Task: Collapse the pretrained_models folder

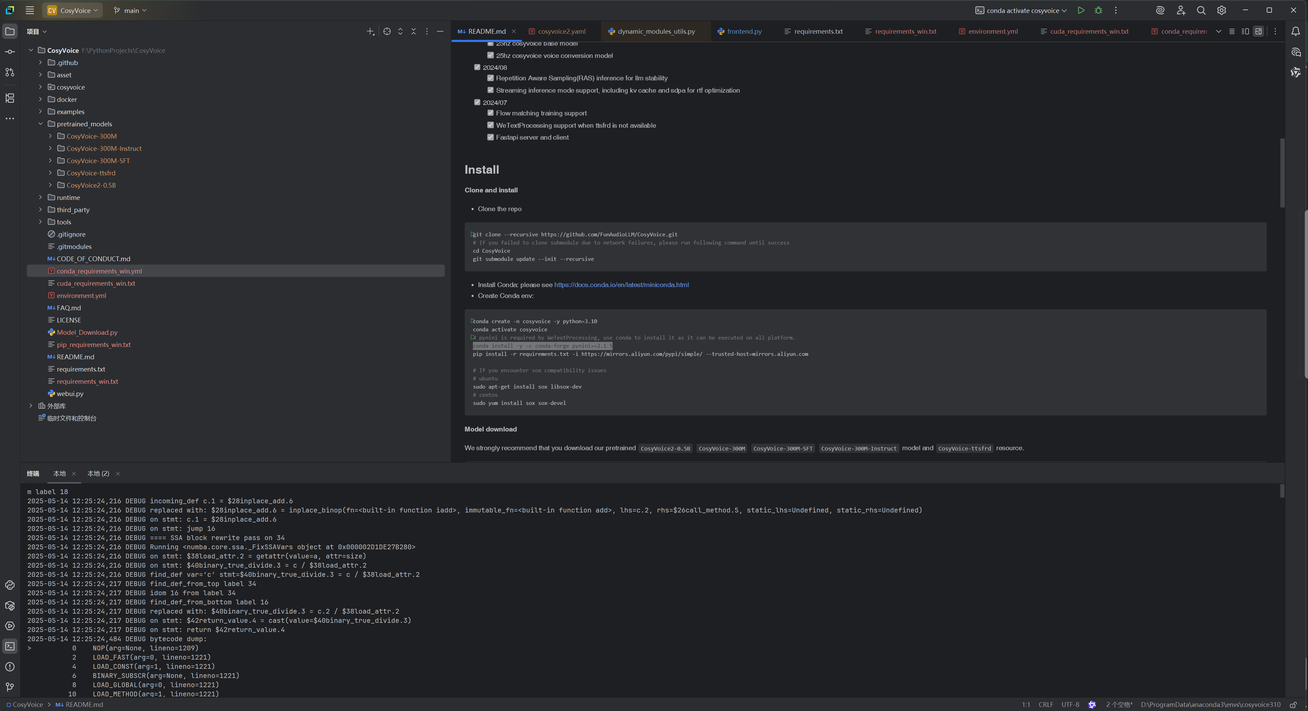Action: (41, 124)
